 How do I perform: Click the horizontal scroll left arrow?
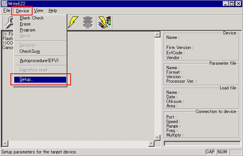[x=5, y=144]
